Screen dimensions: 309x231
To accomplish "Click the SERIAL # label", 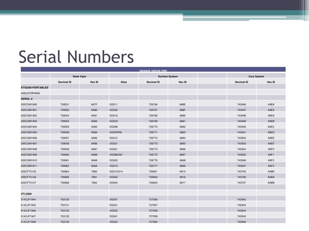I will (x=27, y=99).
